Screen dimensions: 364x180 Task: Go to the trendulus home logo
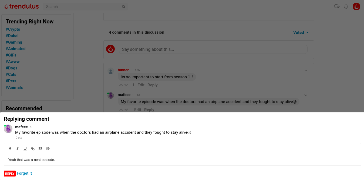(x=22, y=6)
